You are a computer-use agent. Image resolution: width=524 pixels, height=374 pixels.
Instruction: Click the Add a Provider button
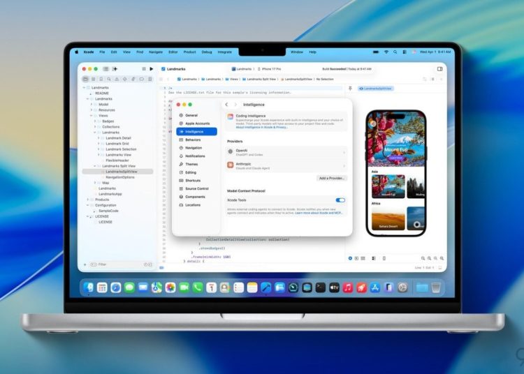point(332,178)
